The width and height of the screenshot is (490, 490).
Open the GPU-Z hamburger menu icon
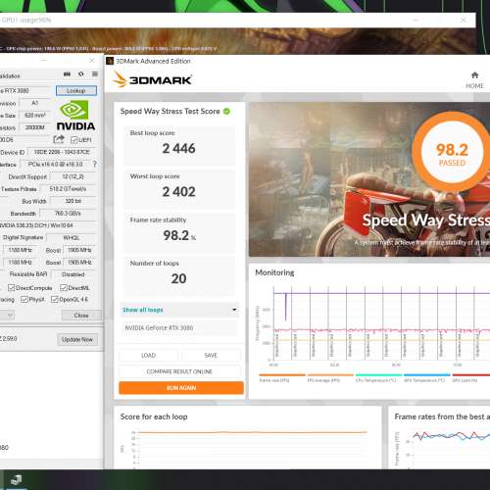(x=95, y=74)
